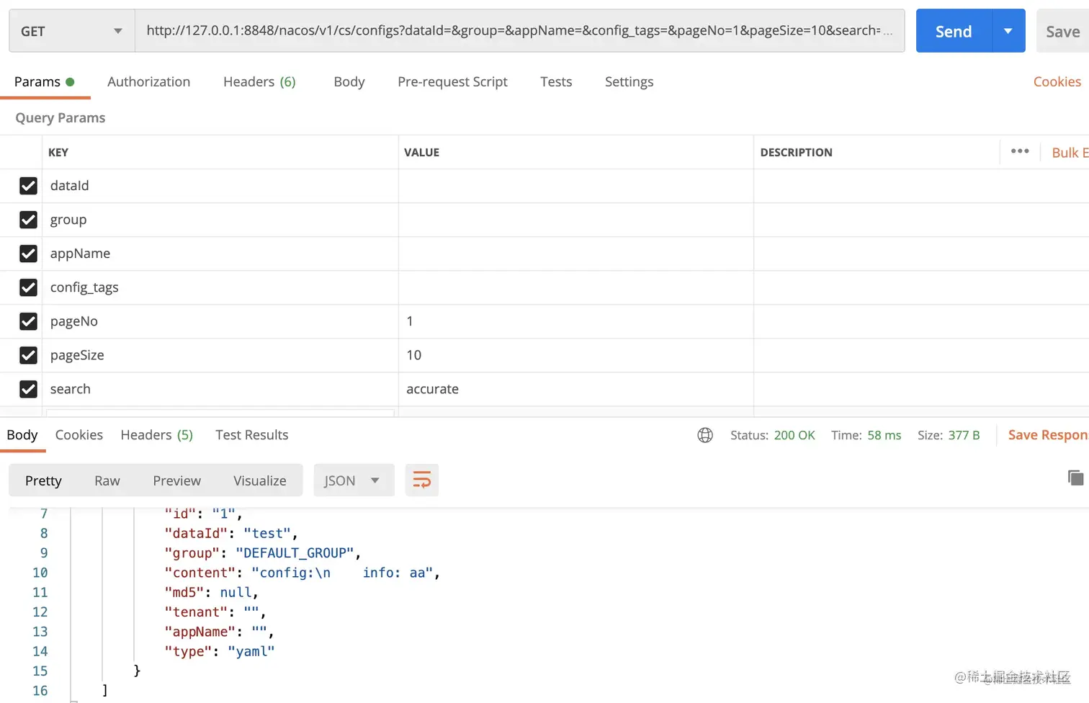Viewport: 1089px width, 703px height.
Task: Open the JSON format dropdown
Action: (x=353, y=480)
